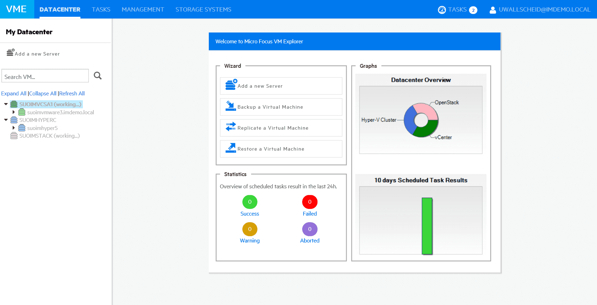The width and height of the screenshot is (597, 305).
Task: Click the running tasks gauge icon
Action: [x=442, y=10]
